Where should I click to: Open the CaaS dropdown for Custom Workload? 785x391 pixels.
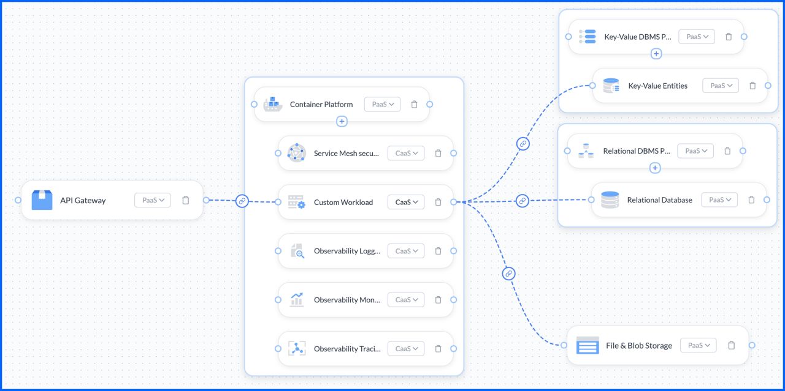[x=406, y=202]
